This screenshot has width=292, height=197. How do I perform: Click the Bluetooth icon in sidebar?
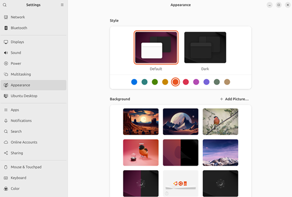[6, 28]
